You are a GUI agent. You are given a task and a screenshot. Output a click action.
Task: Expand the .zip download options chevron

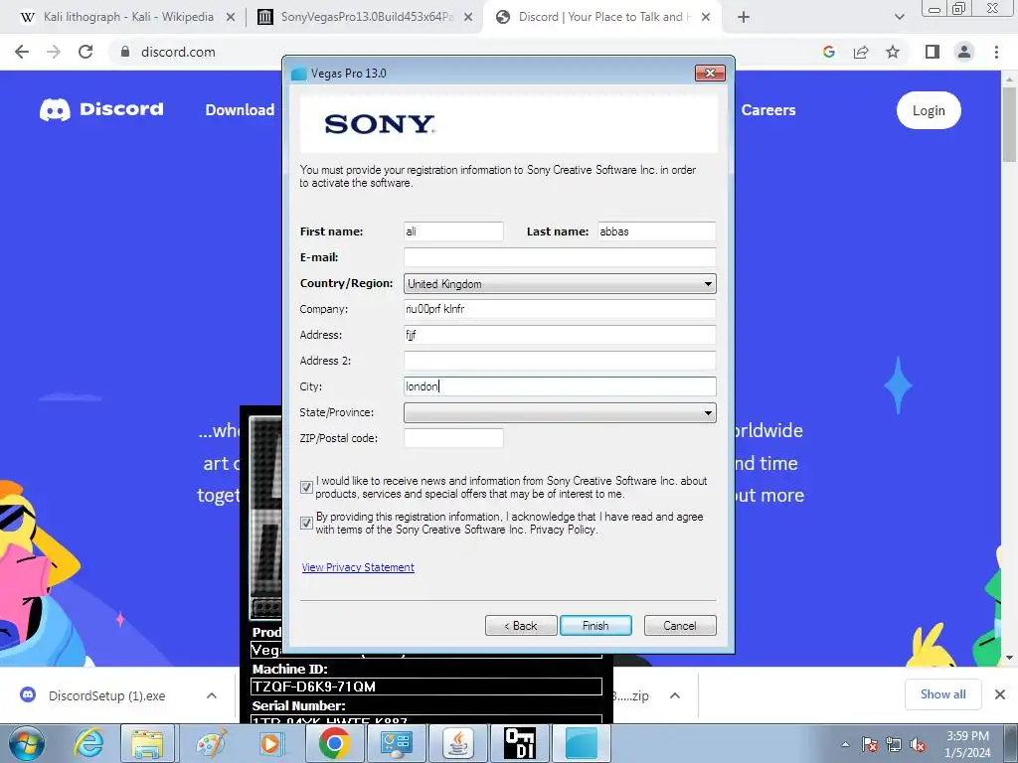[675, 695]
